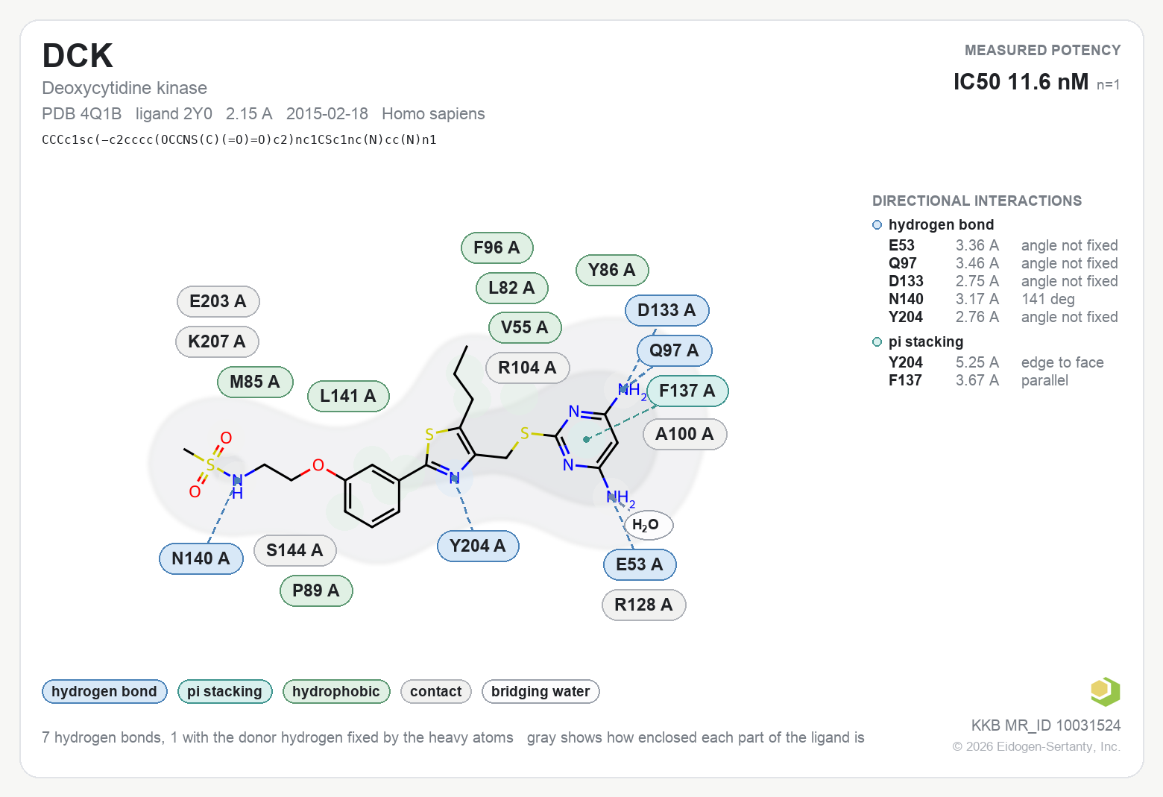Click the 7 hydrogen bonds footnote
Screen dimensions: 1163x797
(277, 737)
